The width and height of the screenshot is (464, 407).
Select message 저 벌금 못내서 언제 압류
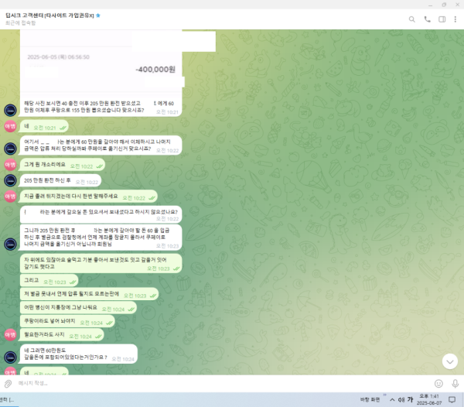(x=90, y=294)
